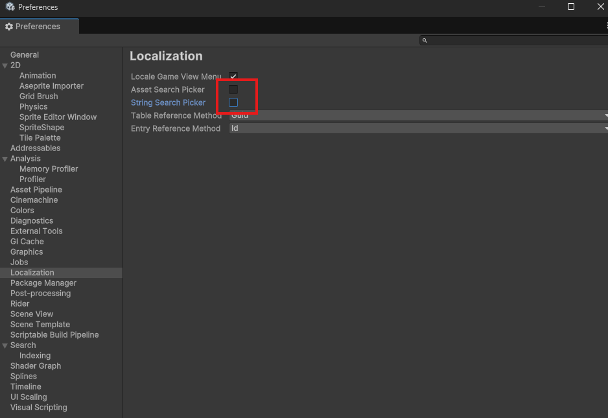
Task: Open the three-dot panel options menu
Action: point(607,25)
